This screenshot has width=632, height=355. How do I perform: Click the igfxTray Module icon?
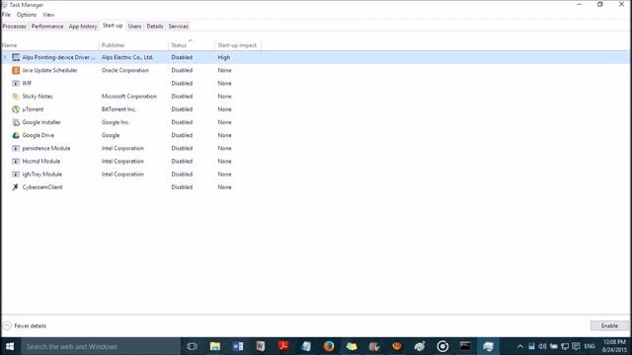click(16, 175)
